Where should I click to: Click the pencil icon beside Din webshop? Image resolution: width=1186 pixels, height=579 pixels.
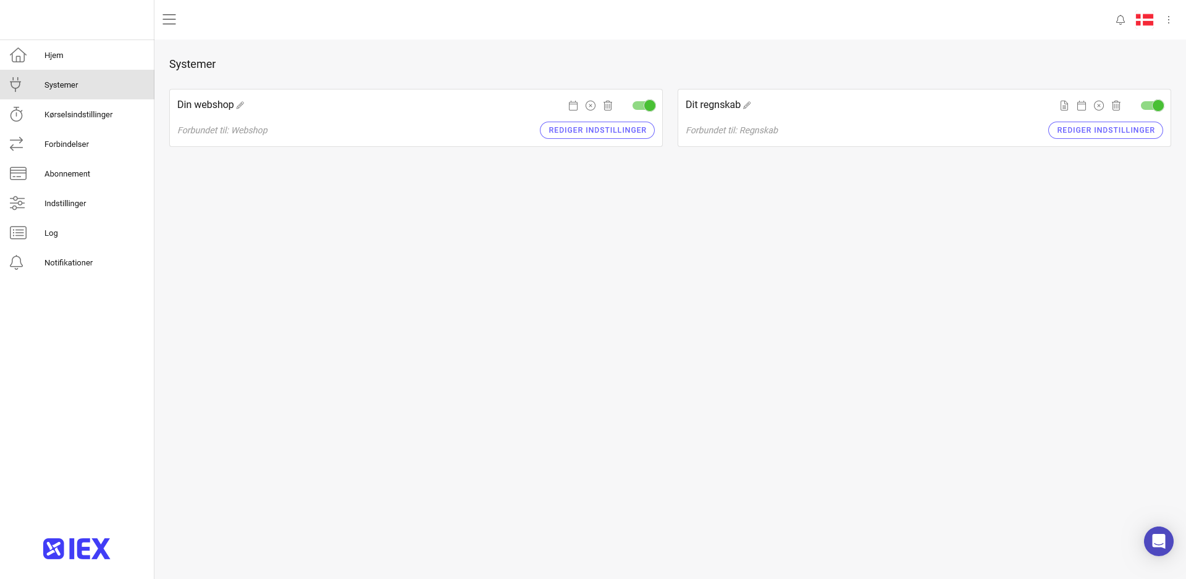[240, 105]
